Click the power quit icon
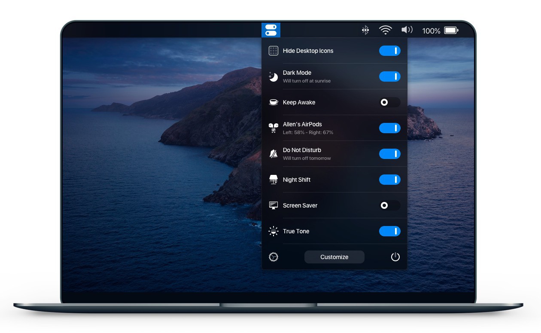This screenshot has height=333, width=541. [x=395, y=257]
